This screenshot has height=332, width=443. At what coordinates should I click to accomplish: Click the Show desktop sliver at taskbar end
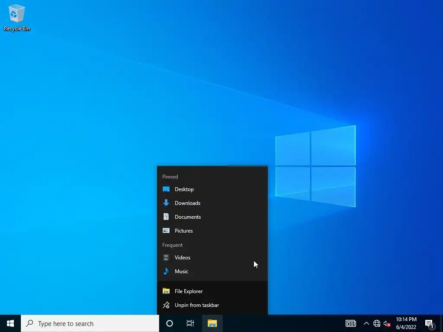click(442, 323)
